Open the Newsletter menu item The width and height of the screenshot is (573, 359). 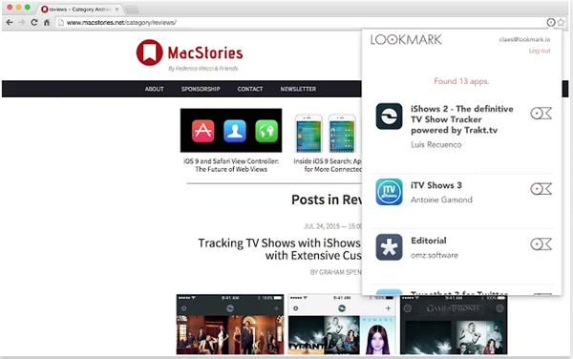(298, 89)
